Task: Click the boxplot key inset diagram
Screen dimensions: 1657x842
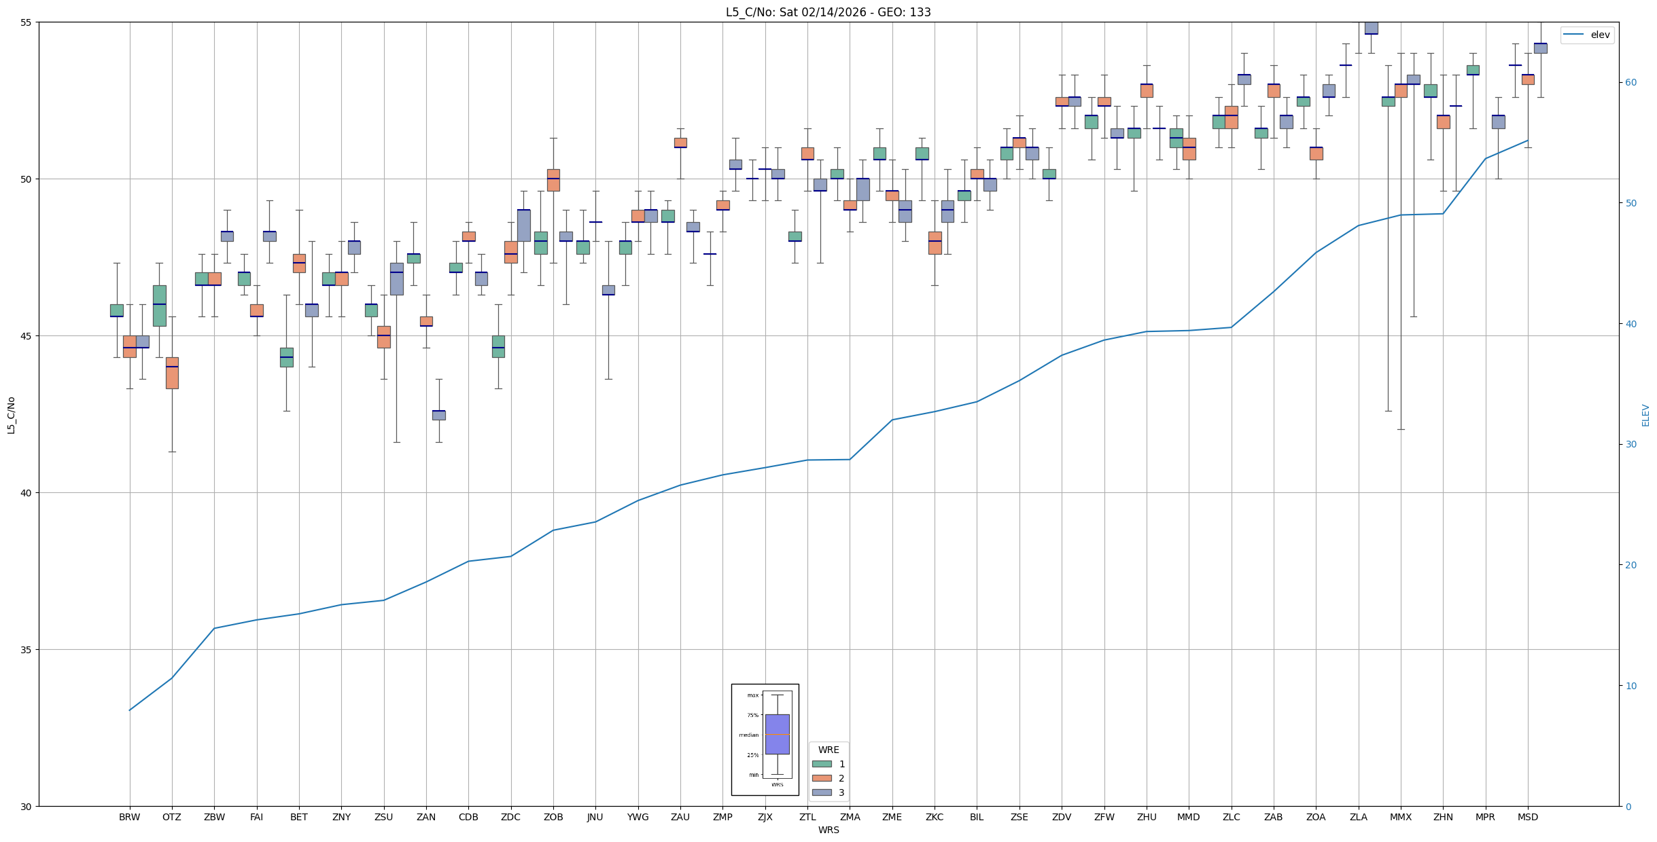Action: (x=765, y=739)
